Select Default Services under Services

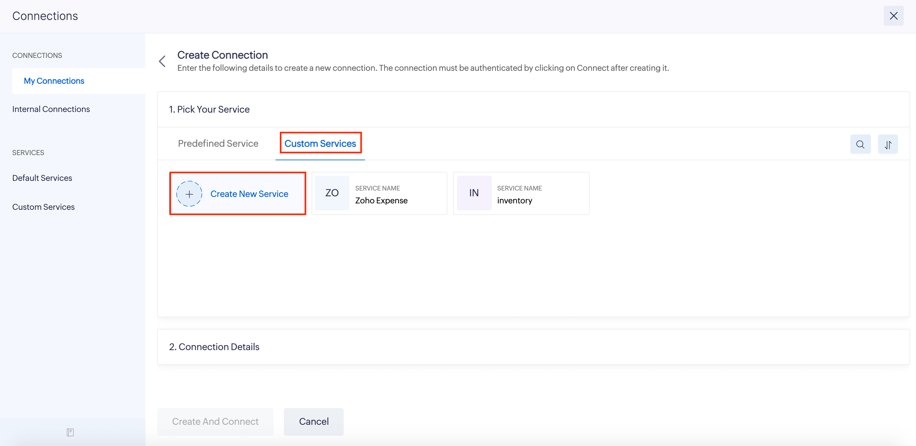pos(42,178)
